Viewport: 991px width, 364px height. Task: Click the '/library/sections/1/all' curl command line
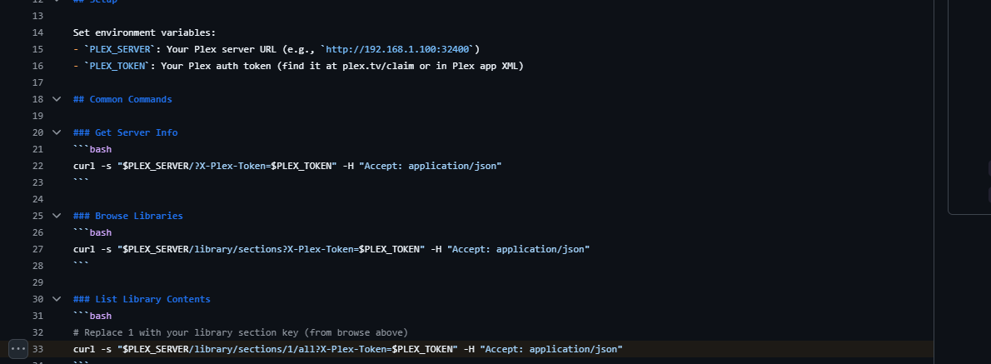347,349
